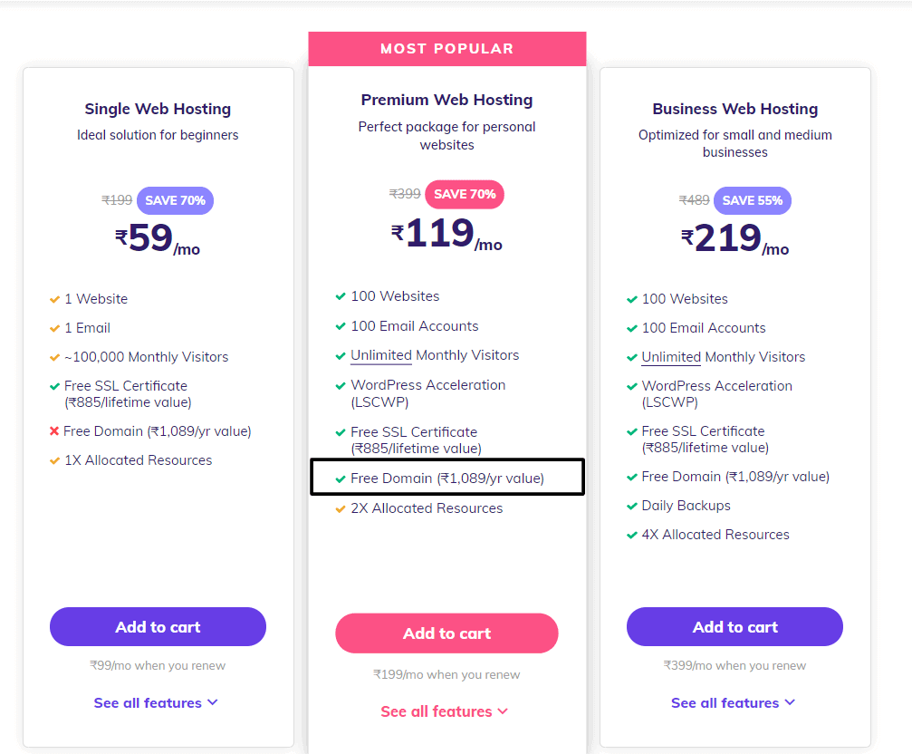Click the Business Web Hosting title

click(x=735, y=109)
